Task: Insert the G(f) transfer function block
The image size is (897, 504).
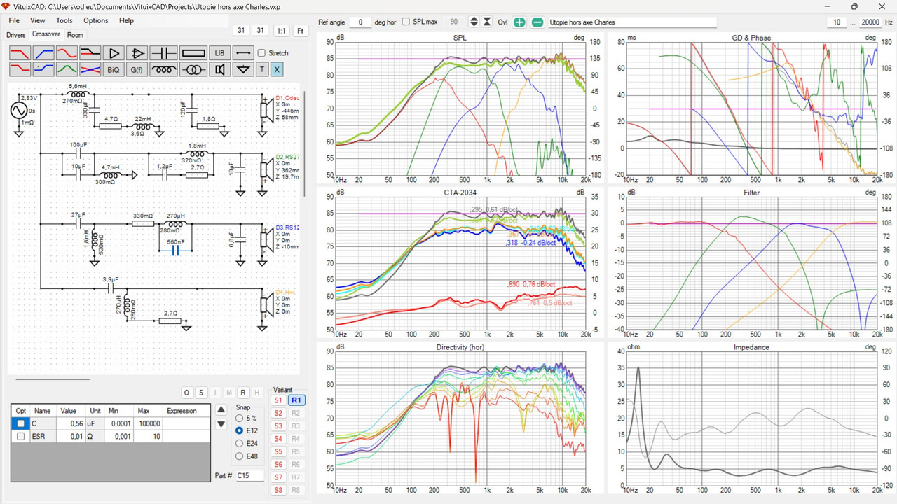Action: click(137, 69)
